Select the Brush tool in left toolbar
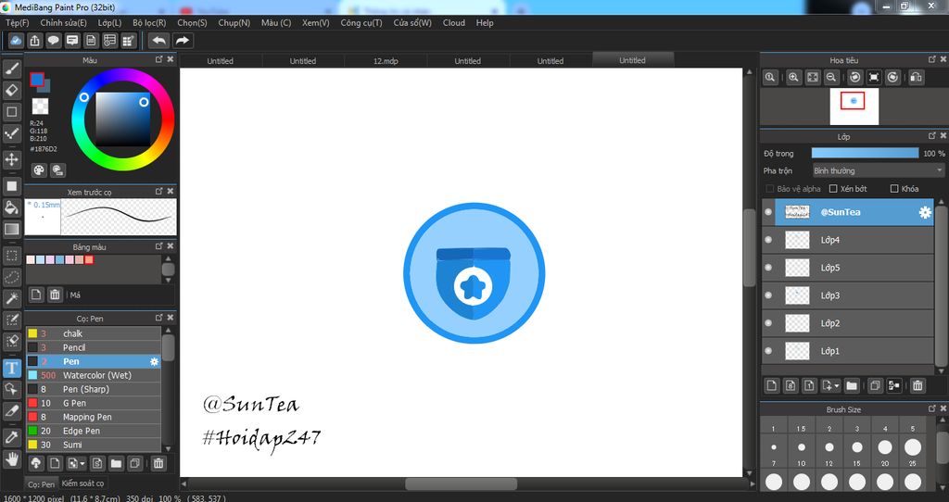The height and width of the screenshot is (502, 949). click(11, 69)
